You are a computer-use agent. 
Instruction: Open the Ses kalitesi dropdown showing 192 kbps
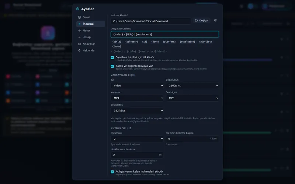click(137, 111)
